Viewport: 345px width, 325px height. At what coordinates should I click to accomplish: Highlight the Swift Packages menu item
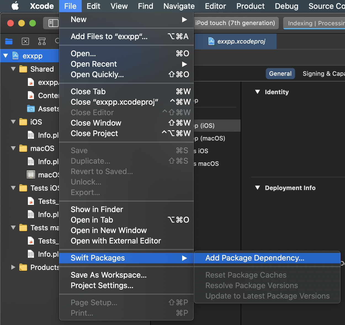[126, 258]
